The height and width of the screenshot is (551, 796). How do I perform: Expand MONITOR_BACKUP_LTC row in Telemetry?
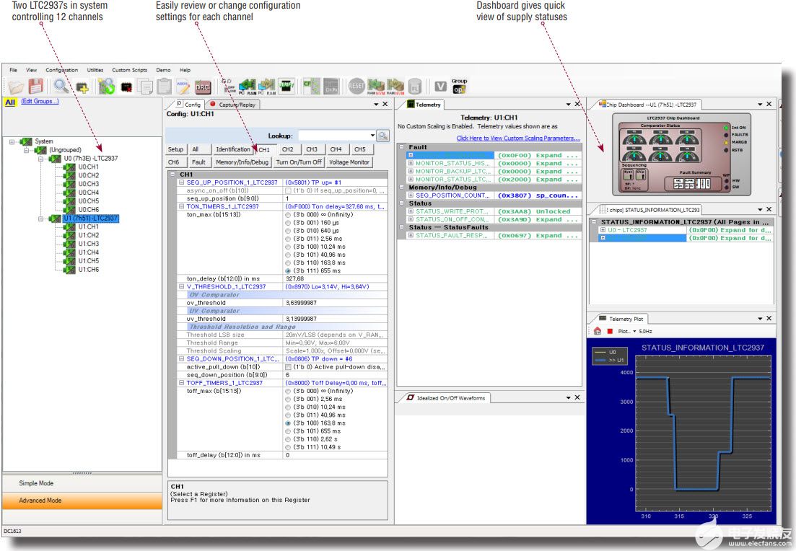(x=411, y=172)
